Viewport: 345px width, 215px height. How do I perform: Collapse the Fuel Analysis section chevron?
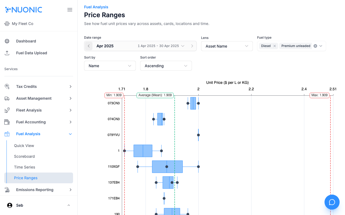[x=71, y=134]
